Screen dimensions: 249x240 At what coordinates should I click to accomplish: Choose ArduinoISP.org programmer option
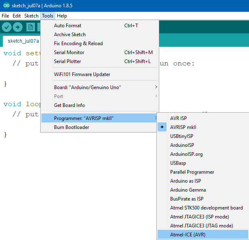click(x=203, y=154)
